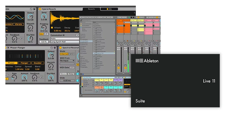Toggle Chorus-Ensemble feedback phase invert
This screenshot has height=113, width=226.
(x=22, y=38)
